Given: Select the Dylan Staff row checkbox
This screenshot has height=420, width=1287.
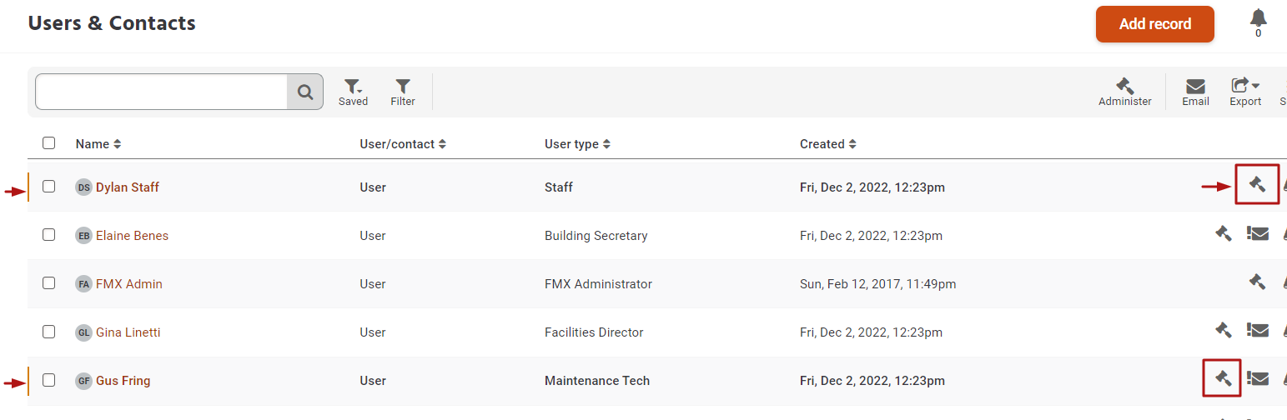Looking at the screenshot, I should point(49,187).
